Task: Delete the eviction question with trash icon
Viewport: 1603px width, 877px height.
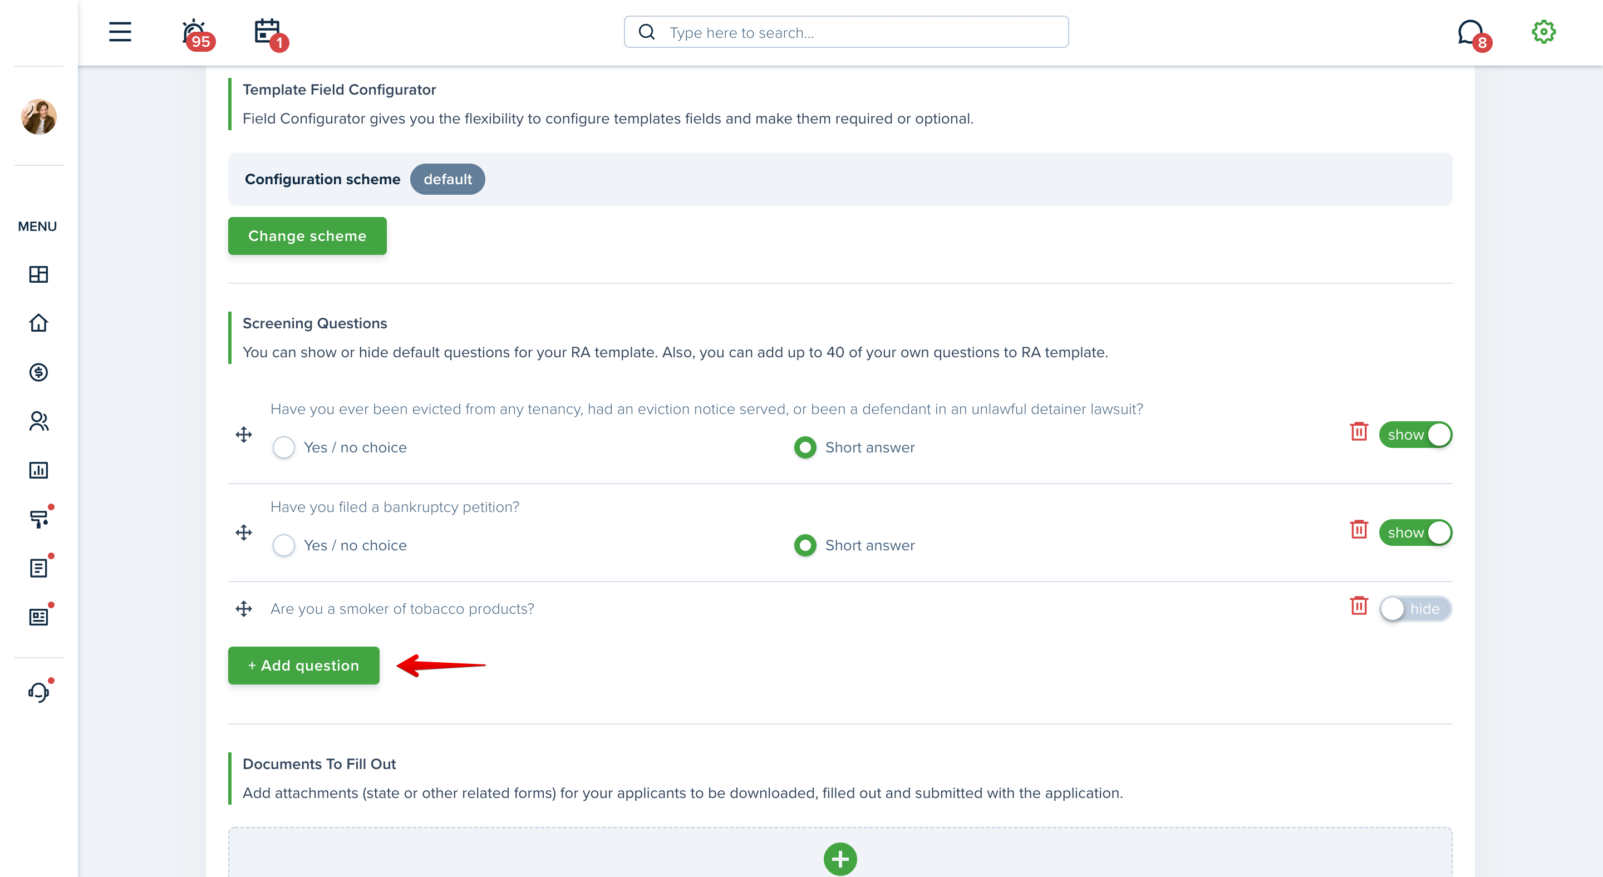Action: 1359,431
